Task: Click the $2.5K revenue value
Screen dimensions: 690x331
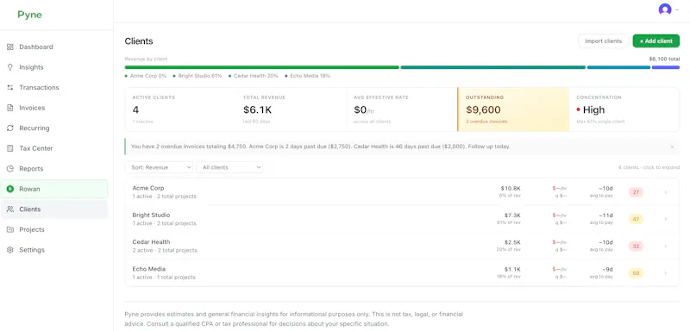Action: pos(512,242)
